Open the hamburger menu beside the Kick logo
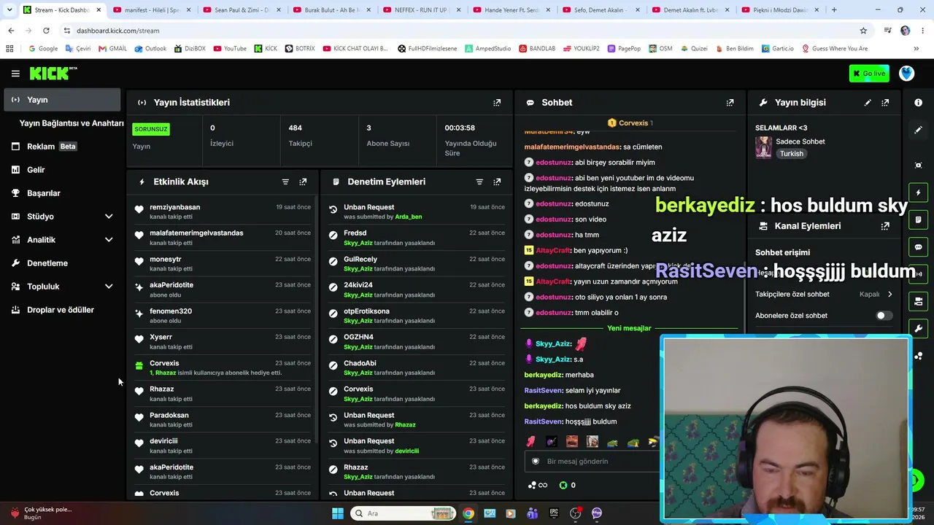The image size is (934, 525). 15,74
